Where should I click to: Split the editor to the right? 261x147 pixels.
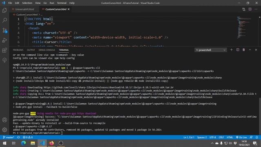click(250, 9)
